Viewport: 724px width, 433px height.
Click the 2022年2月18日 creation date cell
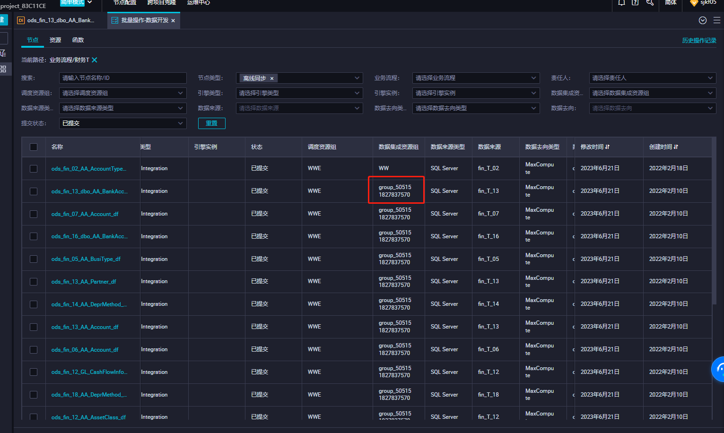(669, 168)
